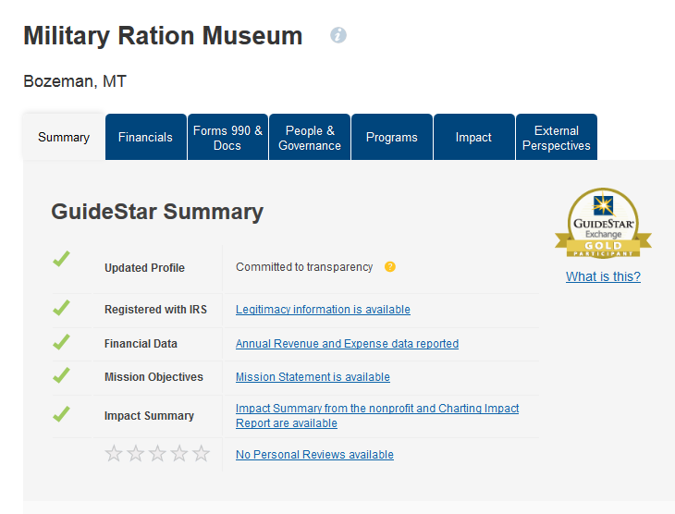Click green checkmark next to Impact Summary
Viewport: 675px width, 514px height.
pyautogui.click(x=61, y=414)
